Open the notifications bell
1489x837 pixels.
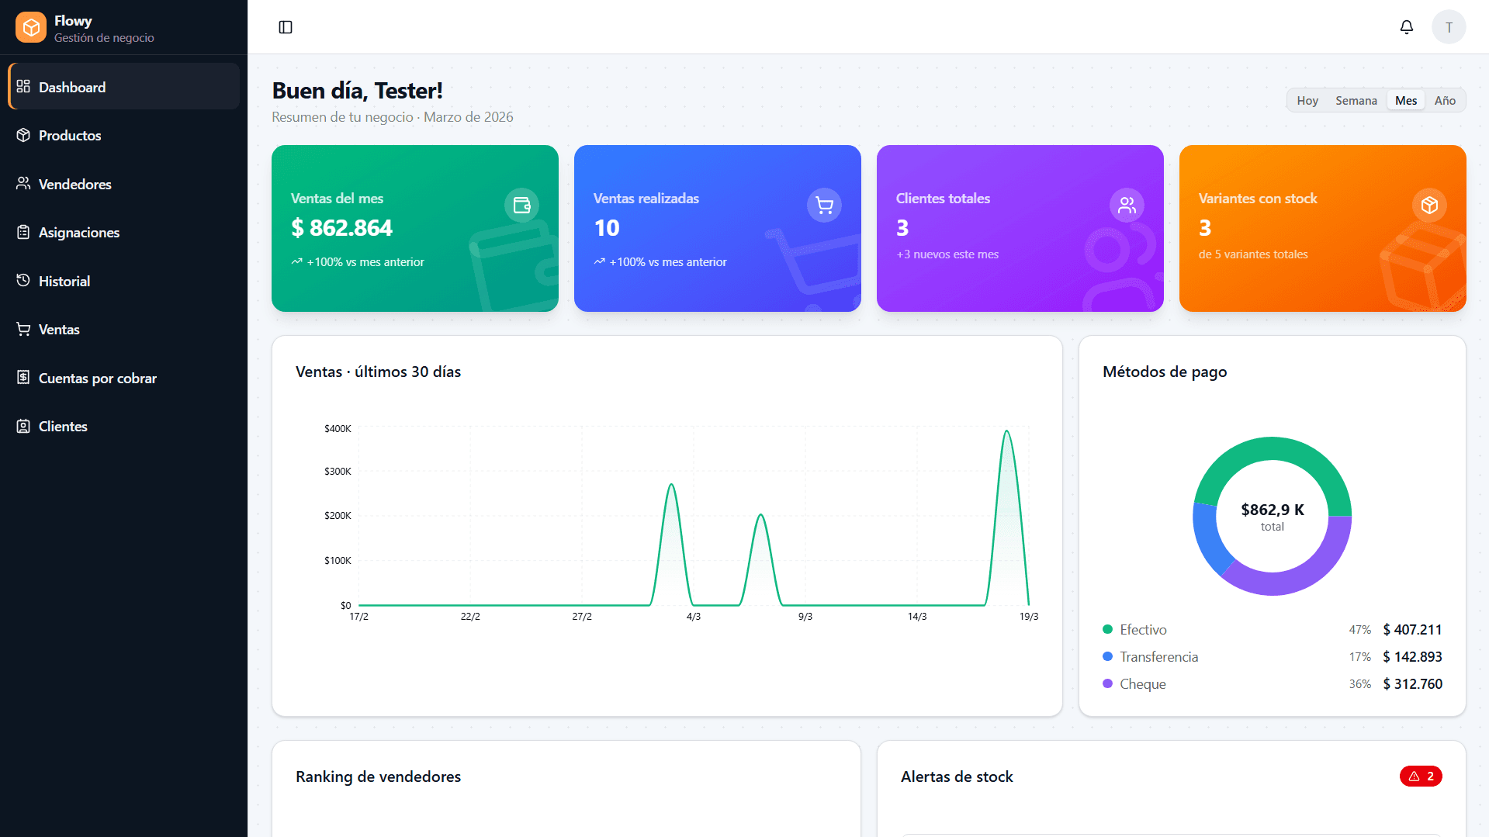[x=1407, y=26]
